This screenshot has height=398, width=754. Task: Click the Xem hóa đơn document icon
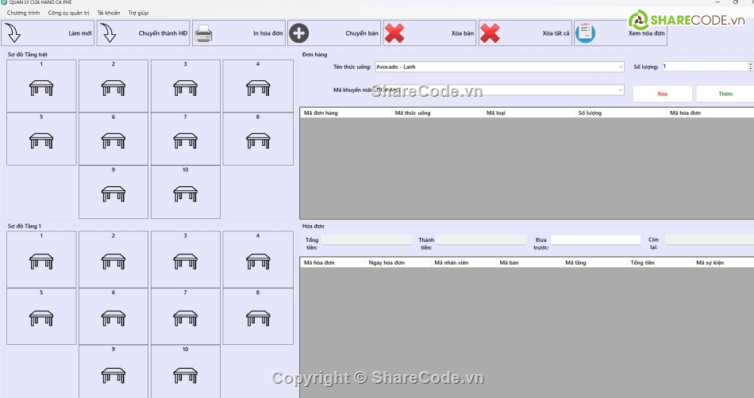[585, 33]
